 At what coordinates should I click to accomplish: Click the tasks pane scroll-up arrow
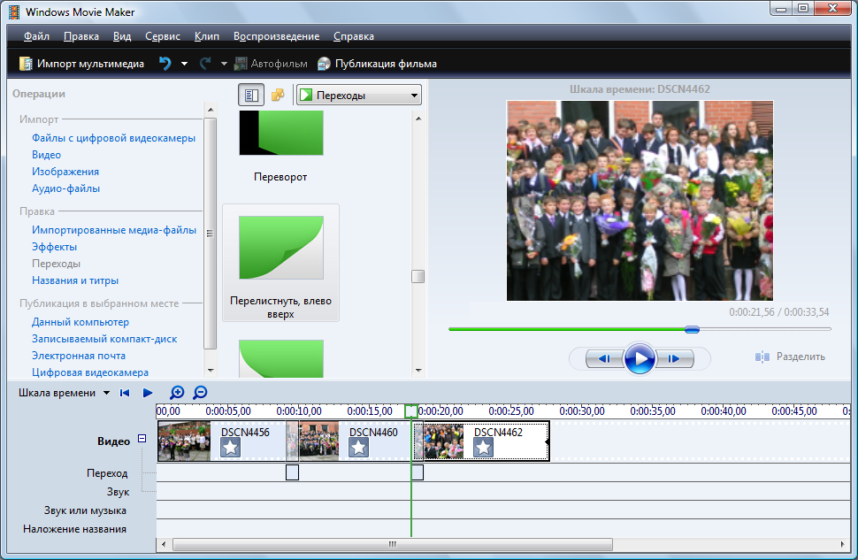coord(211,110)
